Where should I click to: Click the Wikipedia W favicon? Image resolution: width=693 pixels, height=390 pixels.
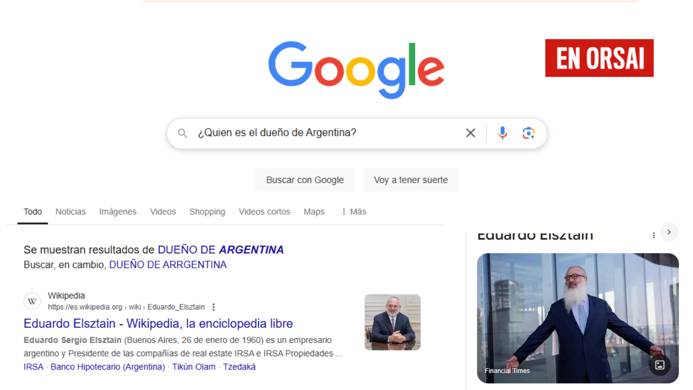click(32, 301)
